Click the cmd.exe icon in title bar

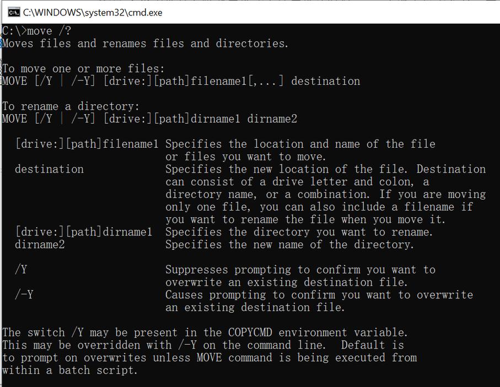pyautogui.click(x=14, y=12)
